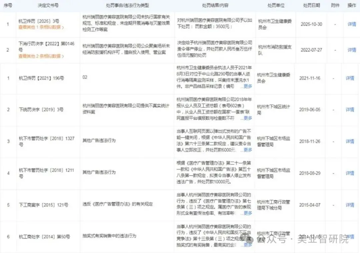Image resolution: width=360 pixels, height=253 pixels.
Task: Expand 查看其他 2 条相似数据 link
Action: (41, 56)
